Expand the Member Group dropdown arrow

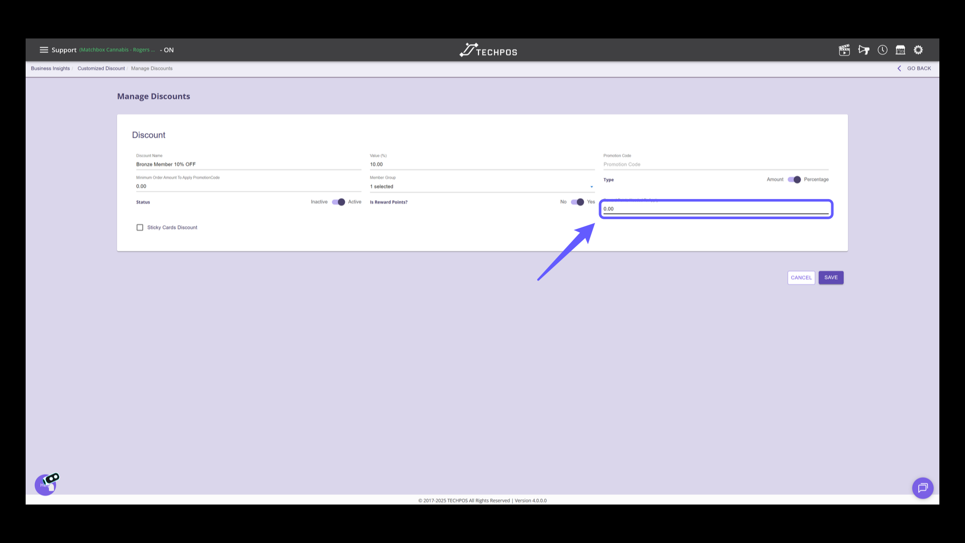592,187
